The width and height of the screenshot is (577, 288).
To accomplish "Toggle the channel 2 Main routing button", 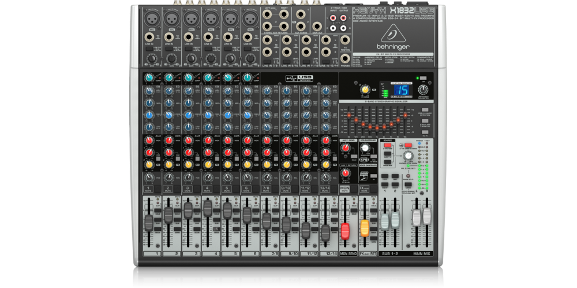I will 177,229.
